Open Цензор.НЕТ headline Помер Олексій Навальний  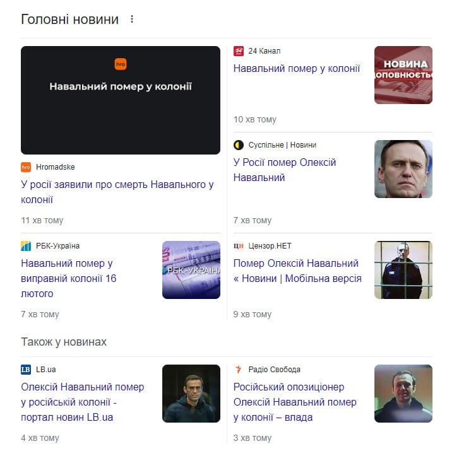click(x=297, y=271)
